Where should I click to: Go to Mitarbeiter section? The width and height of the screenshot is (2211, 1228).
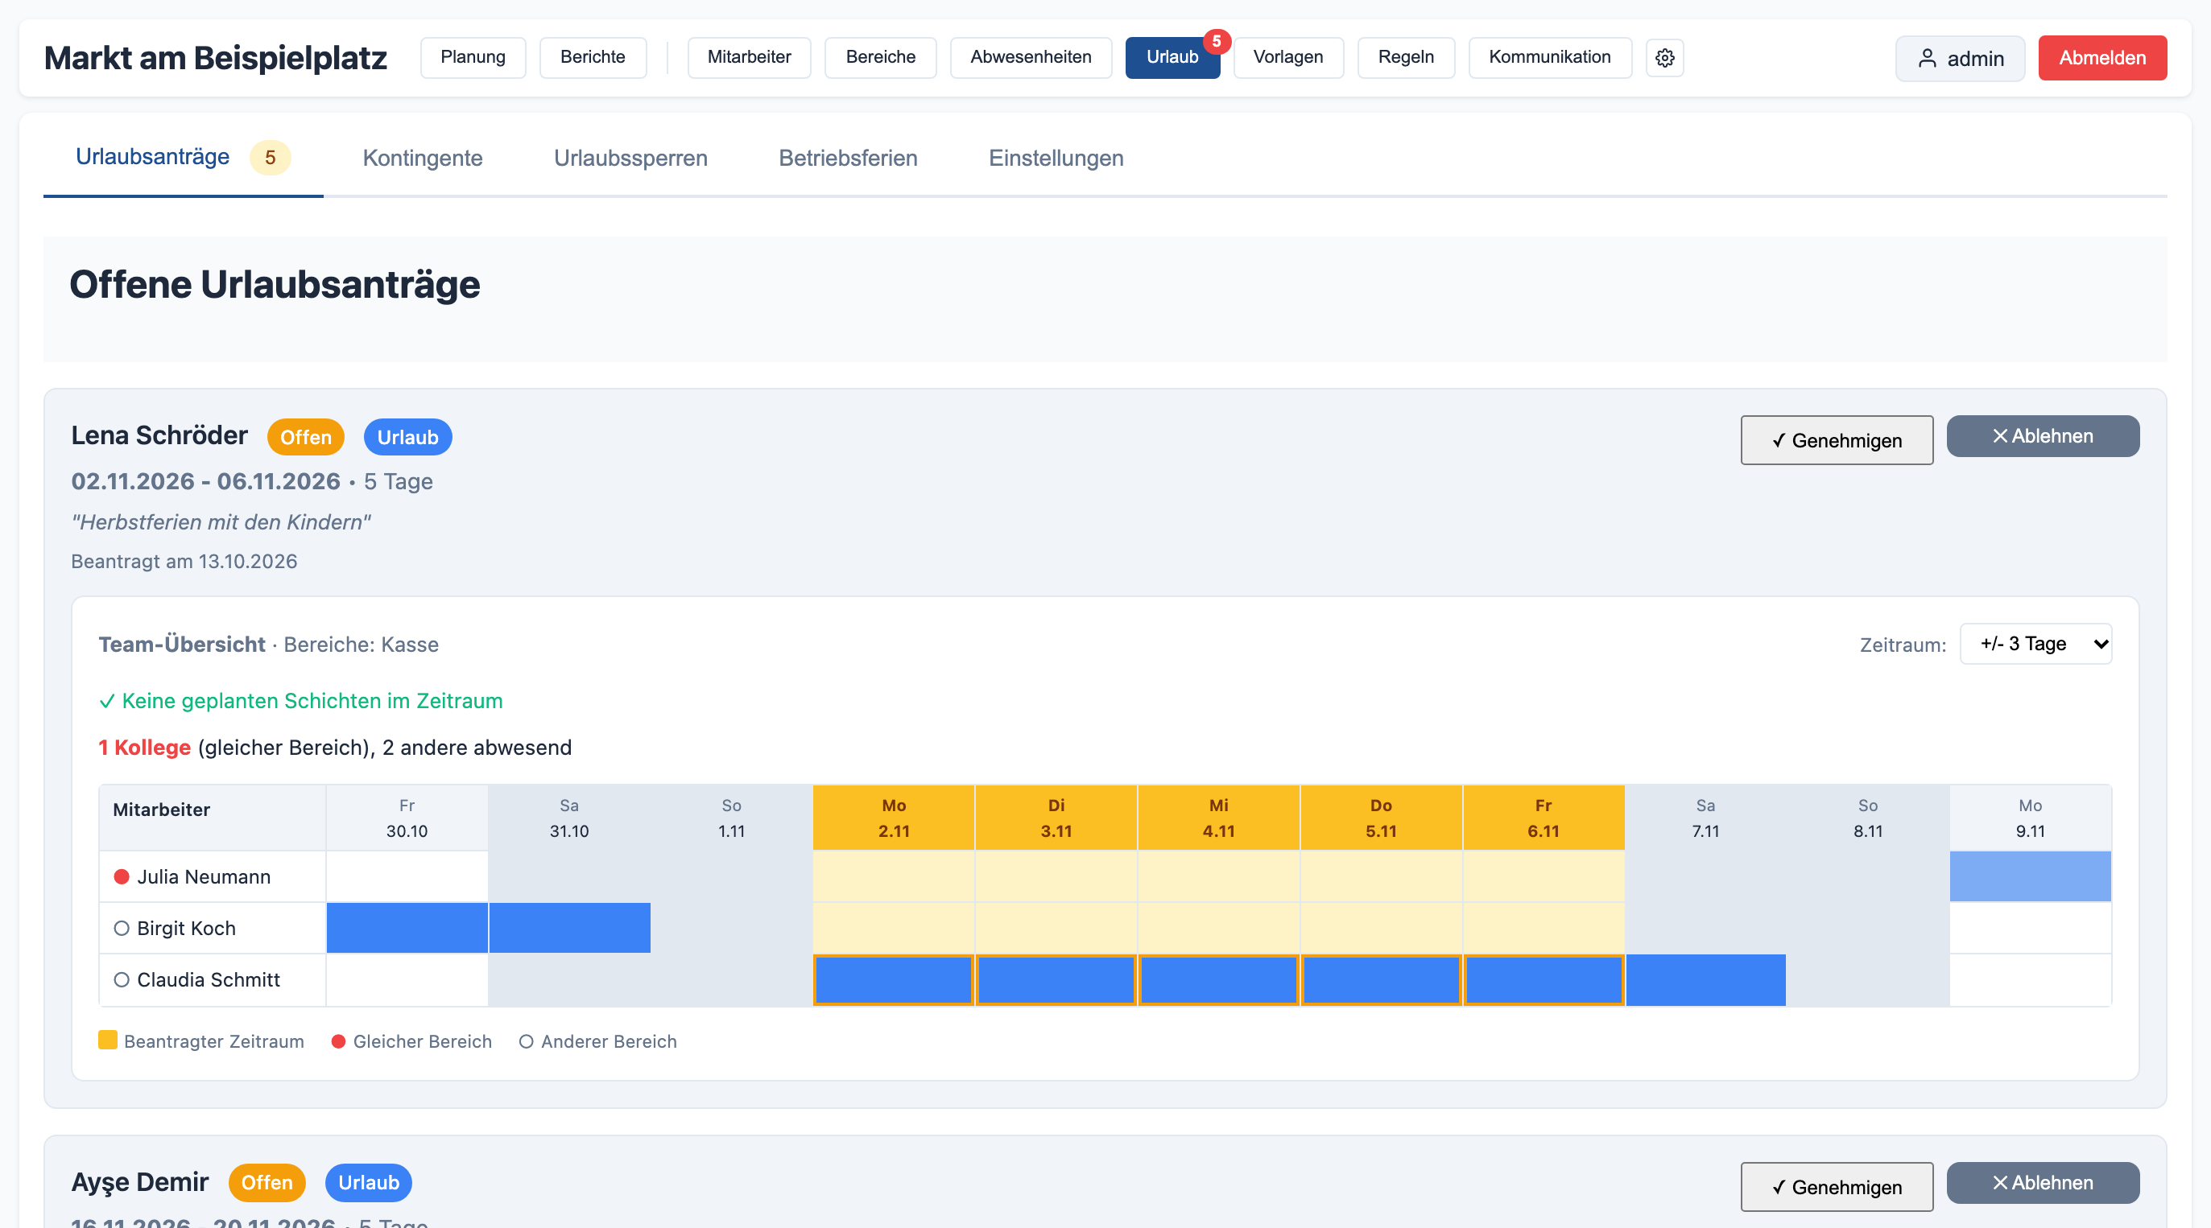(750, 57)
